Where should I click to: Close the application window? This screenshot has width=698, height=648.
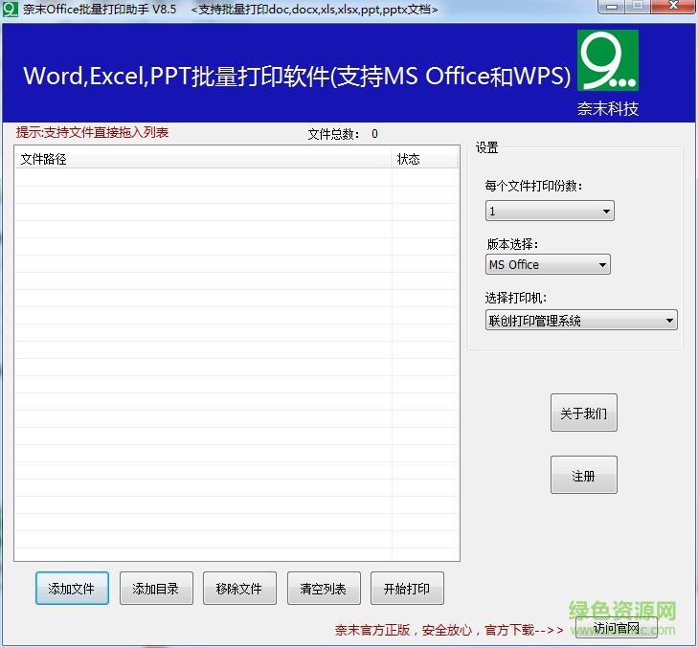[x=673, y=7]
